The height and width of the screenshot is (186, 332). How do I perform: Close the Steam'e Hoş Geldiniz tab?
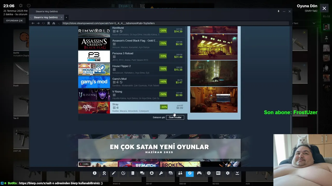coord(61,17)
